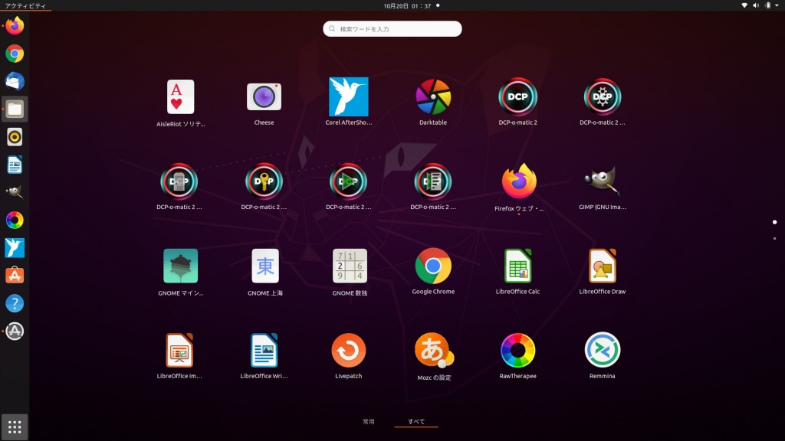Image resolution: width=785 pixels, height=441 pixels.
Task: Open the Help icon in the dock
Action: [x=15, y=303]
